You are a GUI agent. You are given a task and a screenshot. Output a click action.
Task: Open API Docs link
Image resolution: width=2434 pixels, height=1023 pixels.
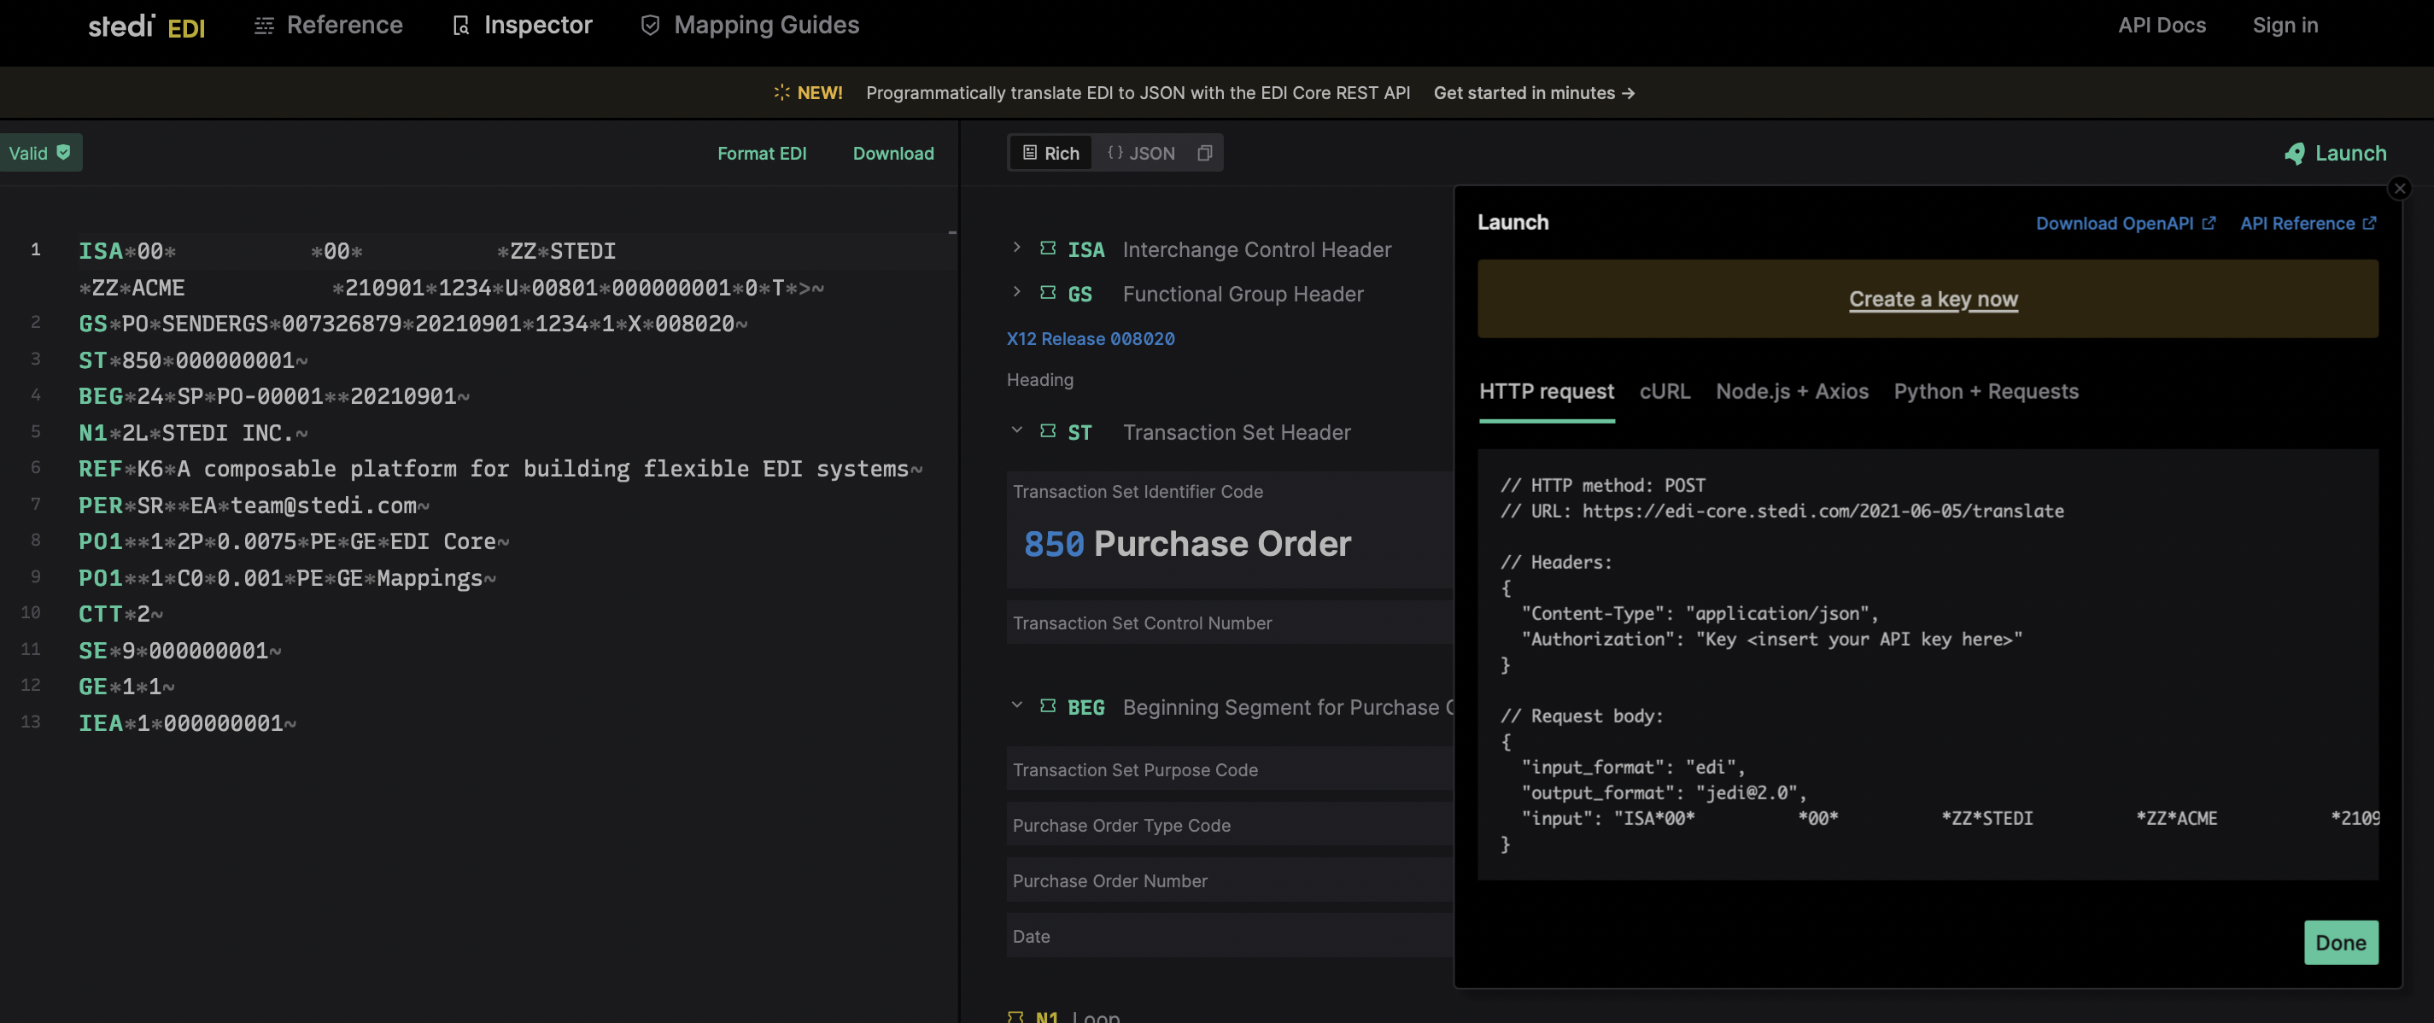click(x=2162, y=26)
